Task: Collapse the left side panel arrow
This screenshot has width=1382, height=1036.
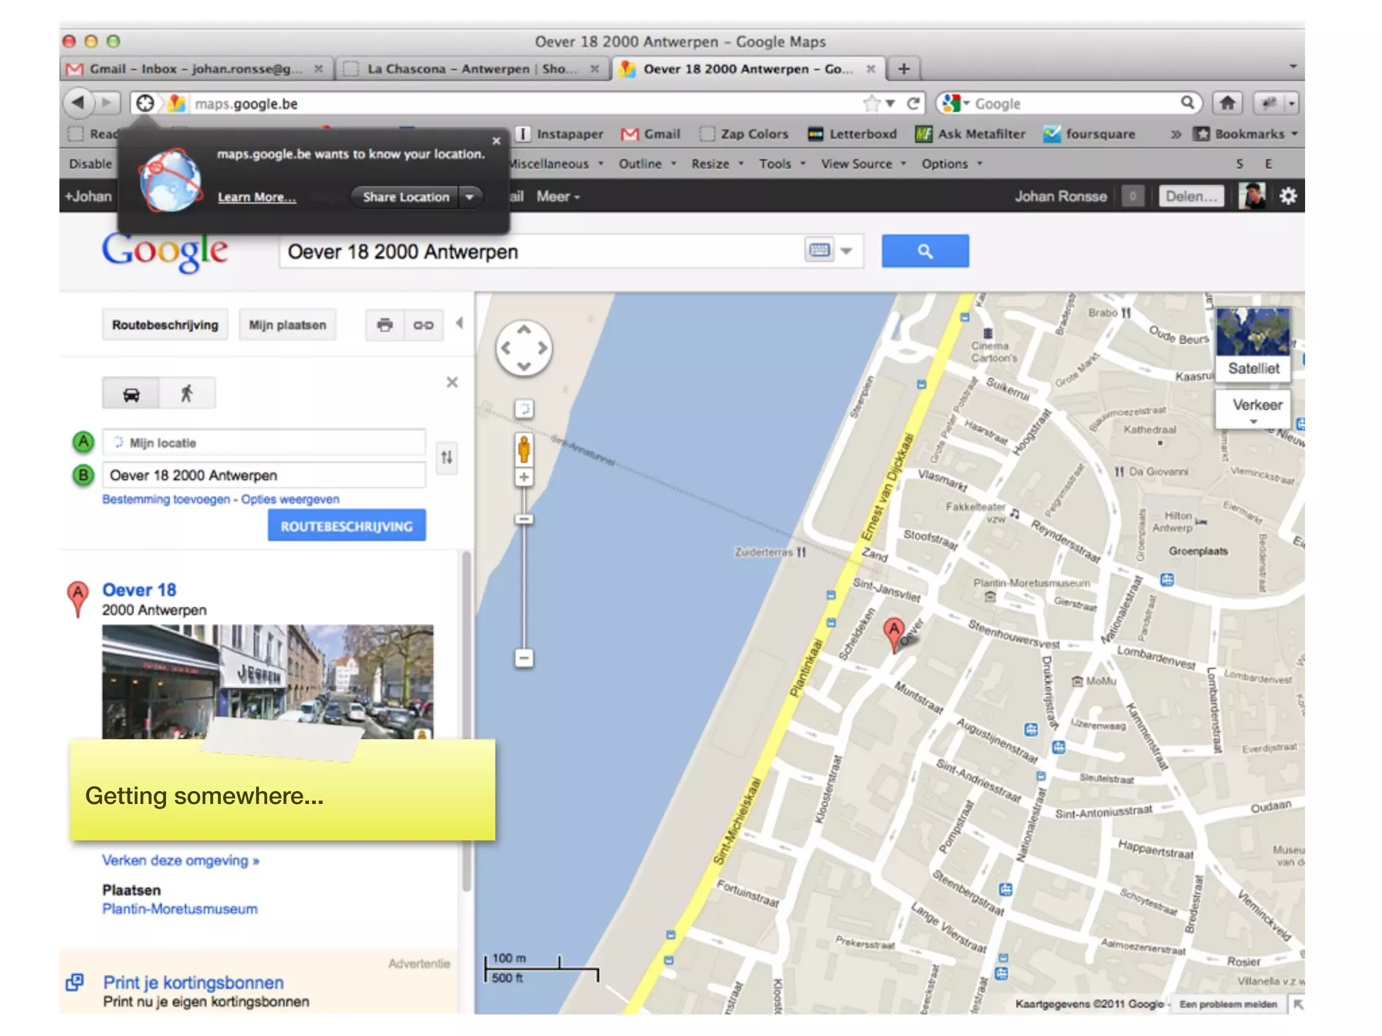Action: point(460,324)
